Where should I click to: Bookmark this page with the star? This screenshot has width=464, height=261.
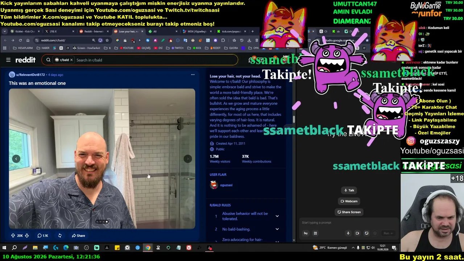(107, 40)
